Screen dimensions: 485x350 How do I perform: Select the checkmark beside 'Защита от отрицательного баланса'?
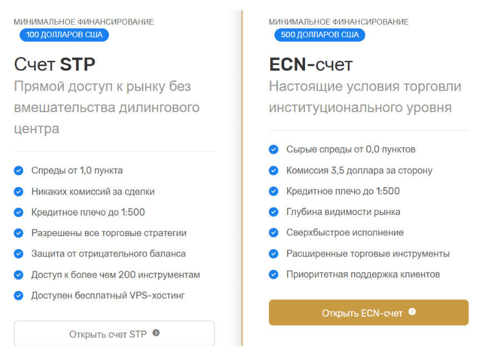(19, 254)
